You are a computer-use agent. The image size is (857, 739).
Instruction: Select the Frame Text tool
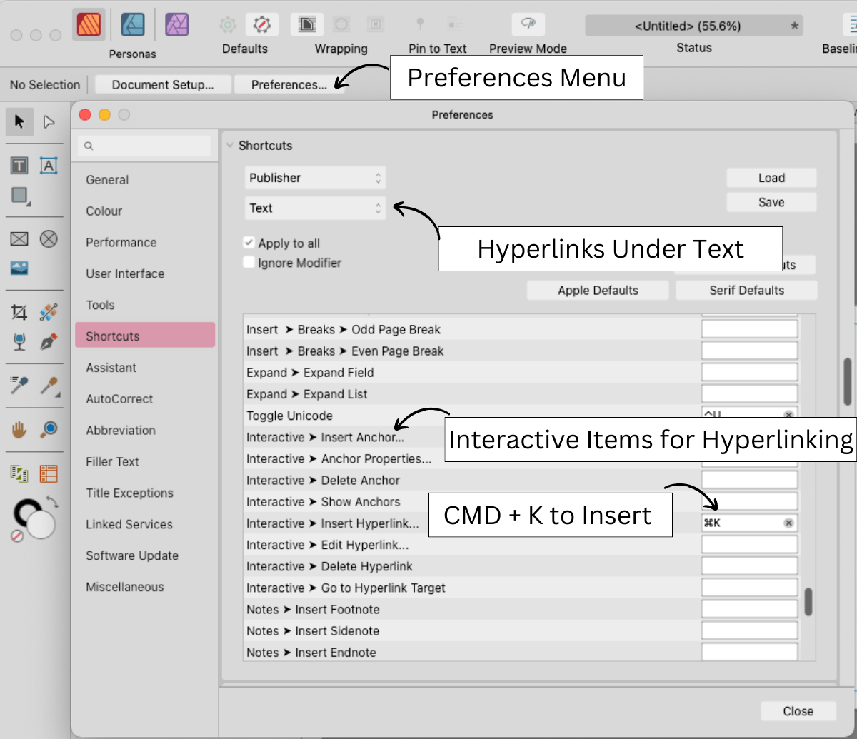click(19, 165)
